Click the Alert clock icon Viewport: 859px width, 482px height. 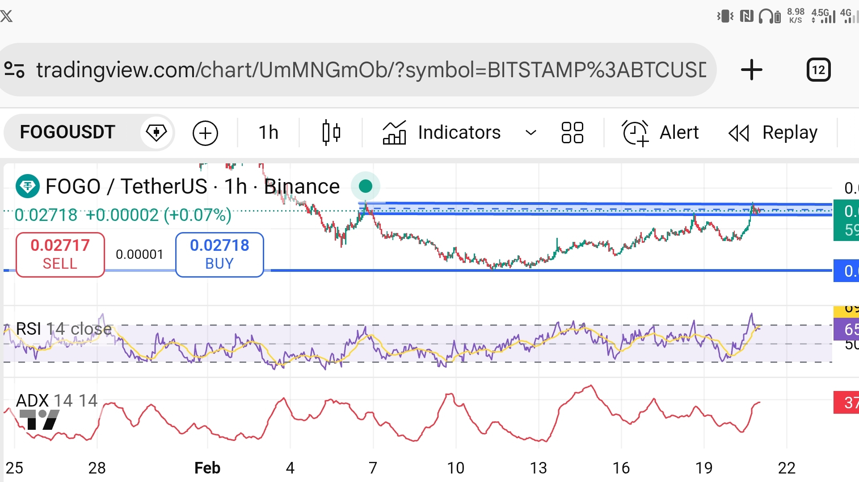(635, 133)
